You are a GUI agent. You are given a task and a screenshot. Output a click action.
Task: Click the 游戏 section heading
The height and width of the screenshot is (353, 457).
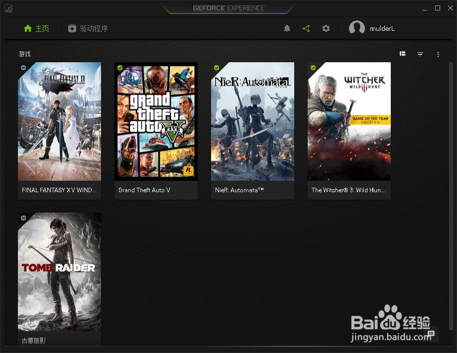[24, 54]
